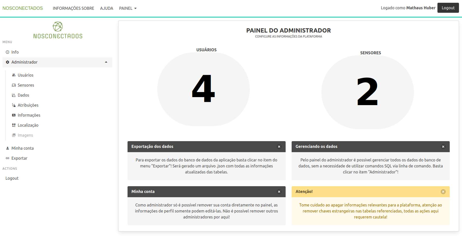Image resolution: width=462 pixels, height=242 pixels.
Task: Dismiss the Gerenciando os dados card
Action: 443,147
